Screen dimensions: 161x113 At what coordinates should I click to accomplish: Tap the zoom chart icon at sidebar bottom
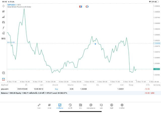3,73
